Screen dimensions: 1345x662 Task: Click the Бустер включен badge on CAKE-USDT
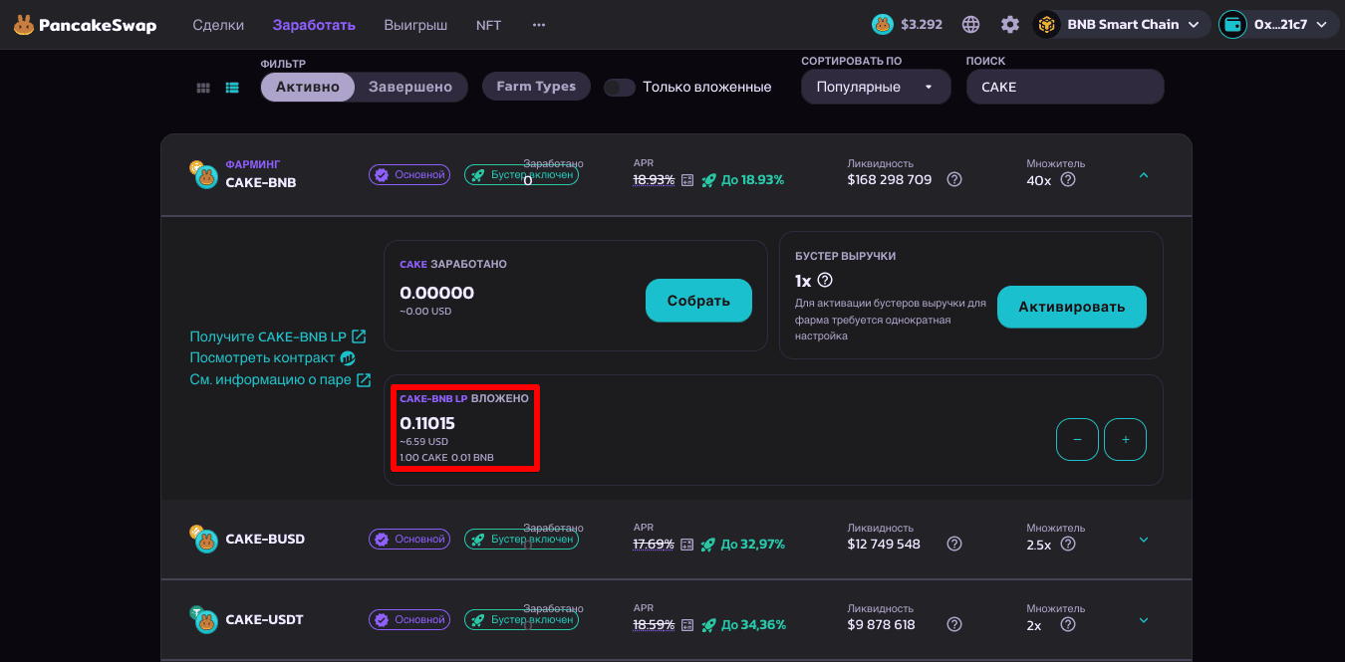click(x=521, y=620)
